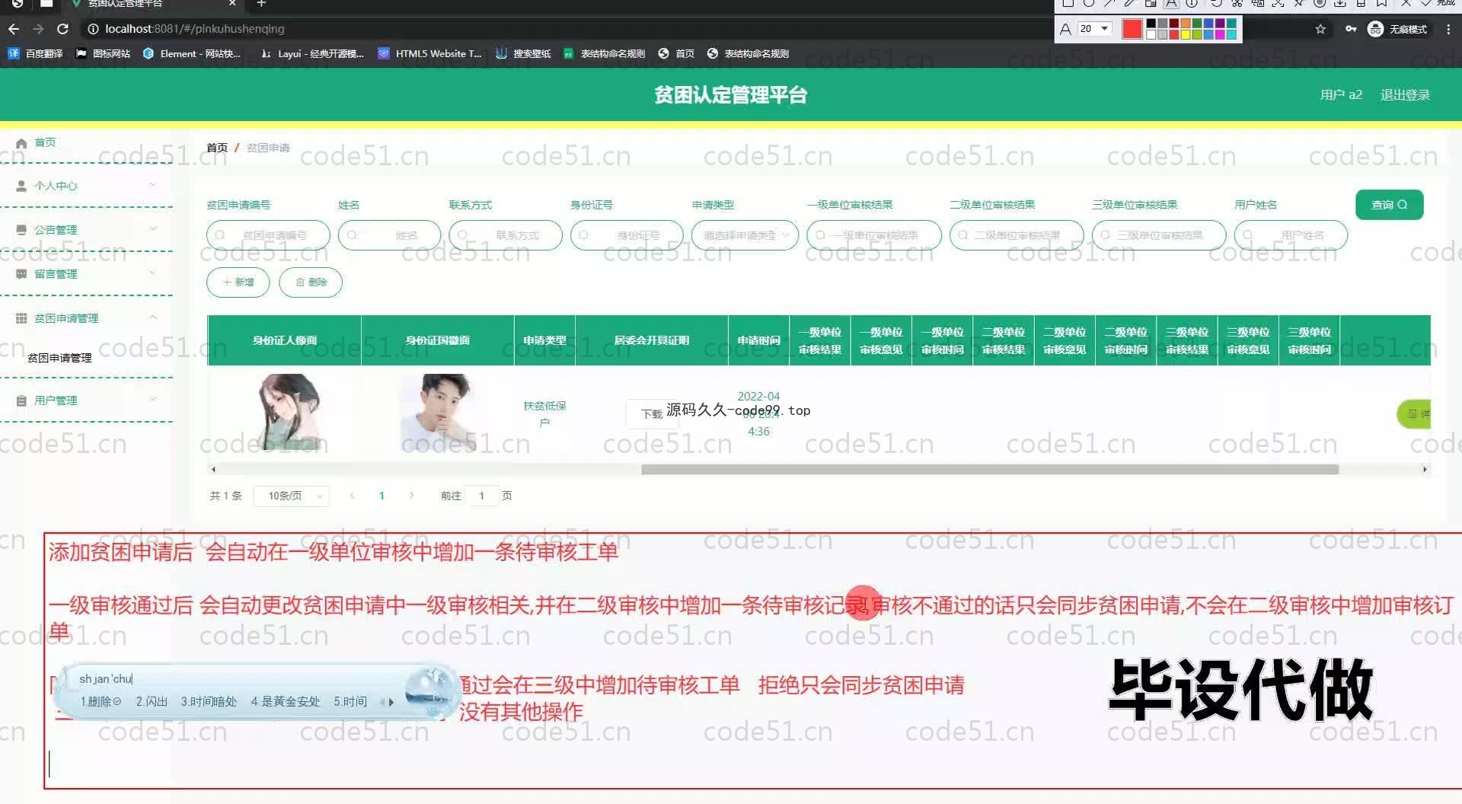Pick the orange color swatch
The image size is (1462, 804).
click(1186, 24)
